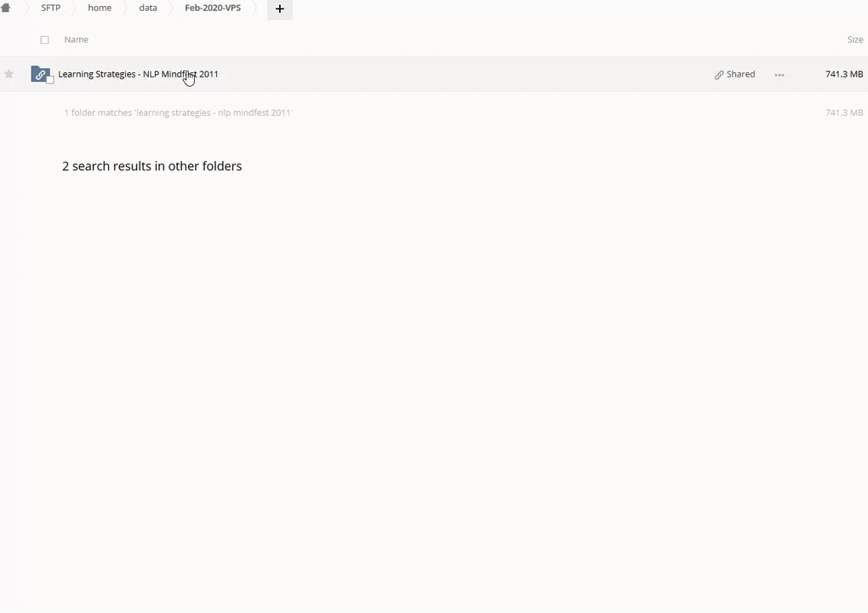Open the three-dots actions menu for the folder
The image size is (868, 613).
coord(779,75)
